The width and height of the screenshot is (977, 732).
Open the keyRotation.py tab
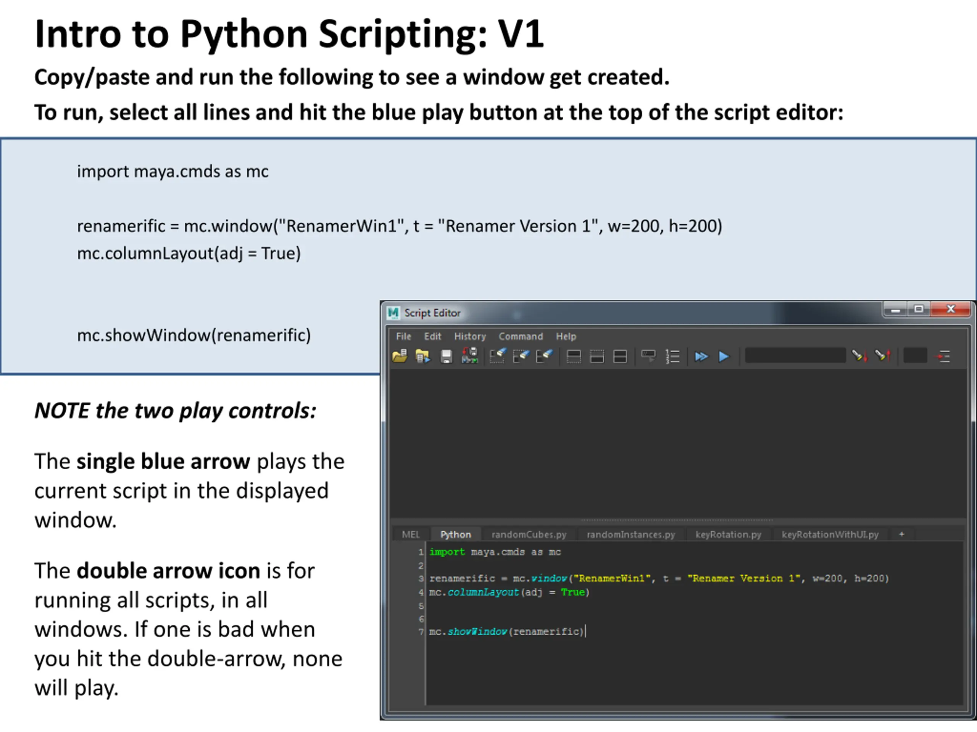click(728, 535)
